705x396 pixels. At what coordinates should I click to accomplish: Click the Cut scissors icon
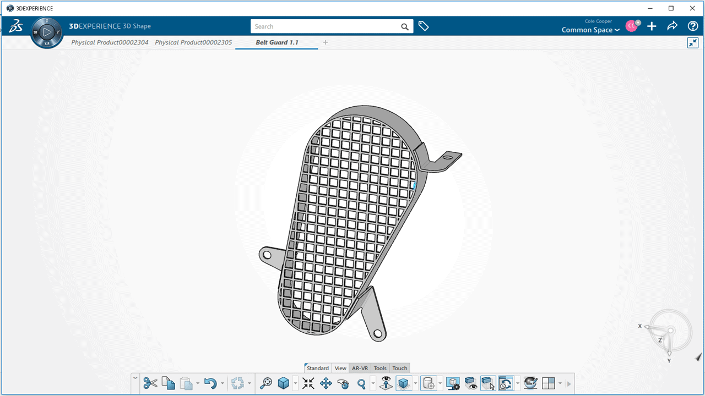[x=150, y=383]
